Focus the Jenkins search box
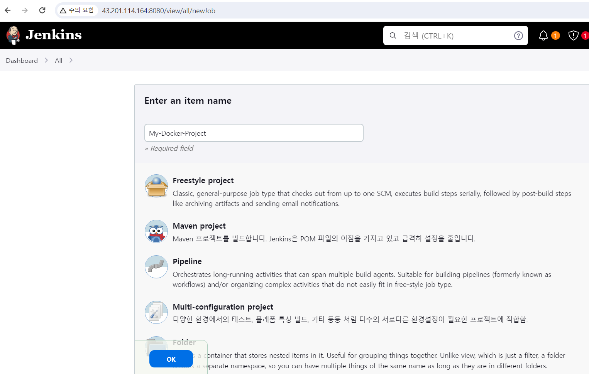589x374 pixels. [x=455, y=35]
